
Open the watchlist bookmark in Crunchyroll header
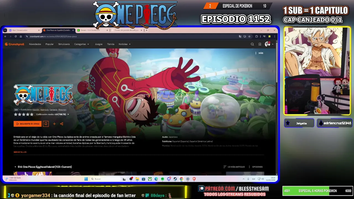[260, 44]
